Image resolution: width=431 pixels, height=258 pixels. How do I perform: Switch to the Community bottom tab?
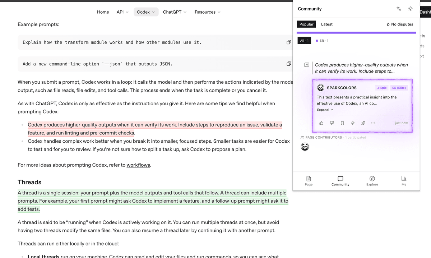340,181
